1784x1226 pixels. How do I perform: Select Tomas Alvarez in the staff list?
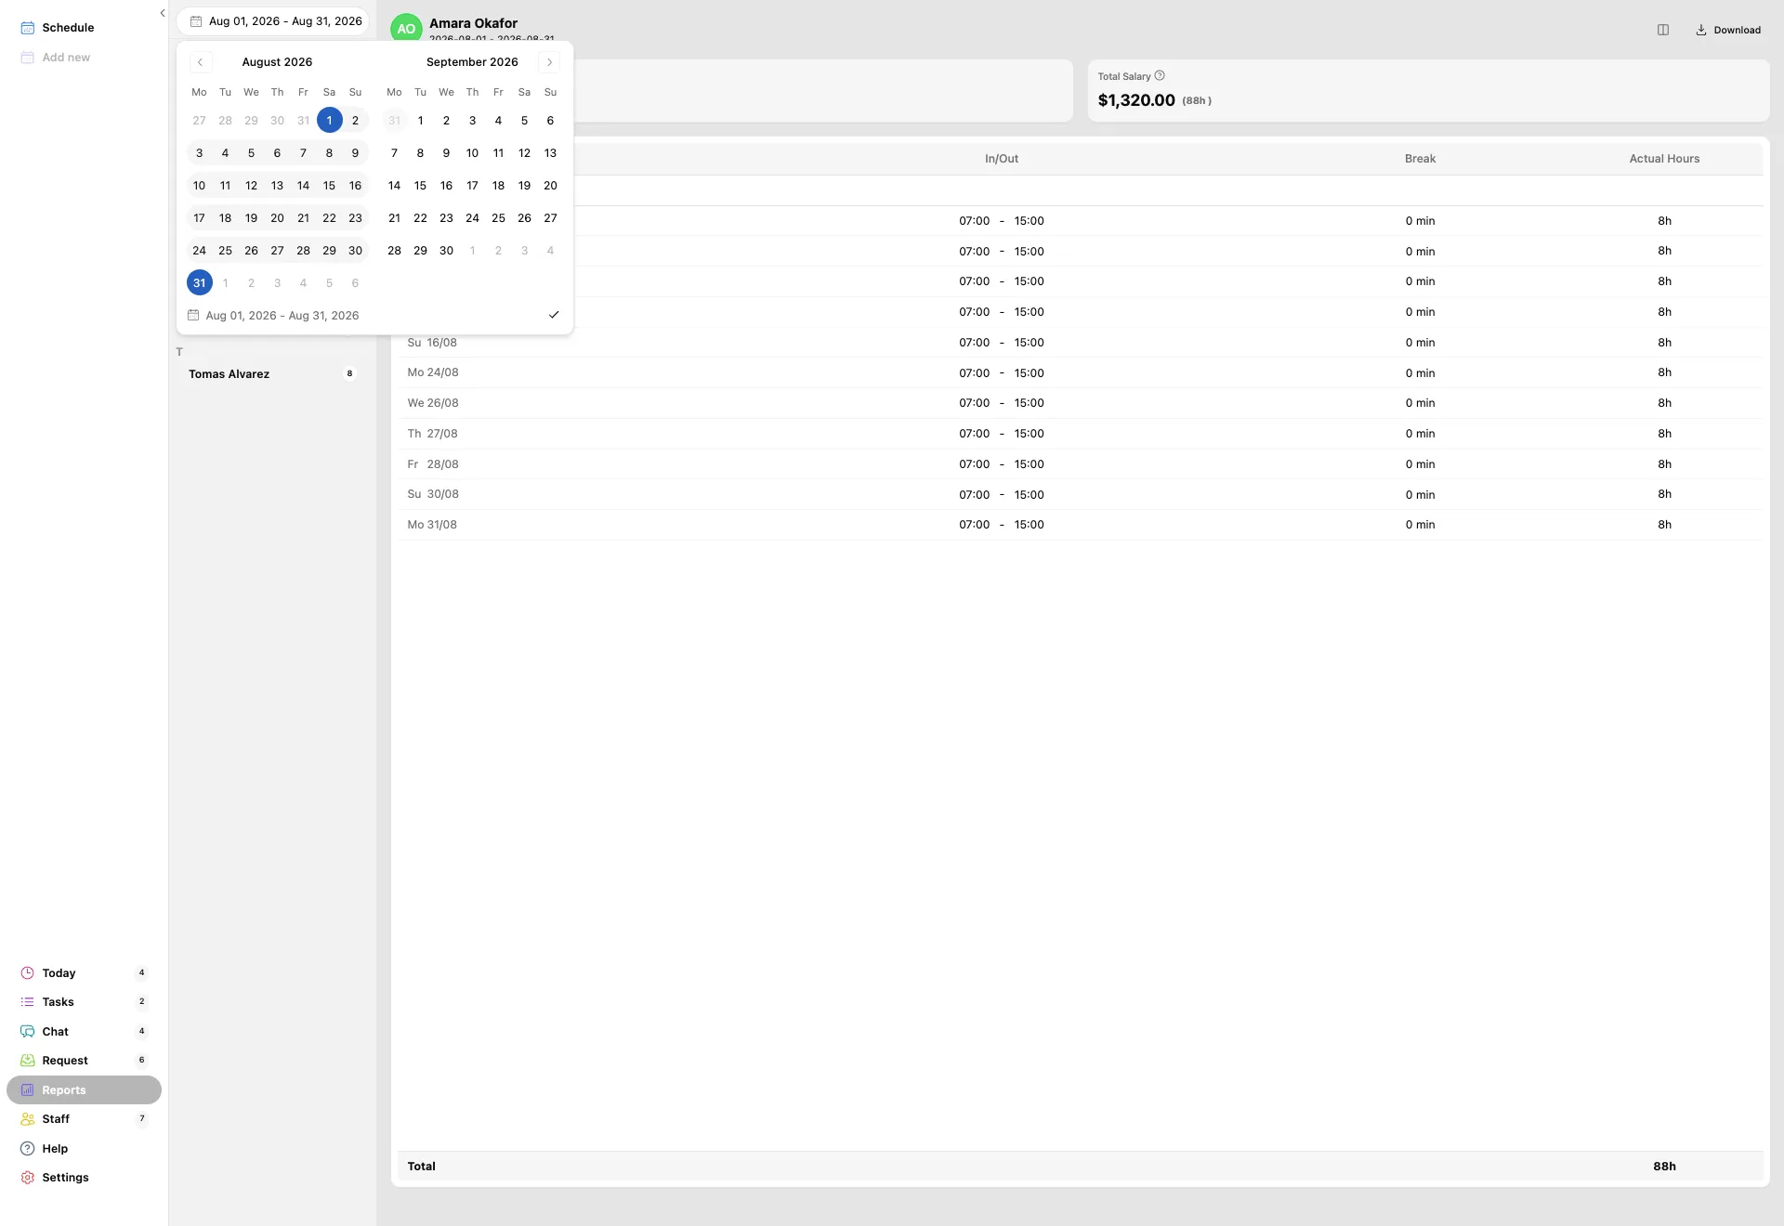coord(272,374)
